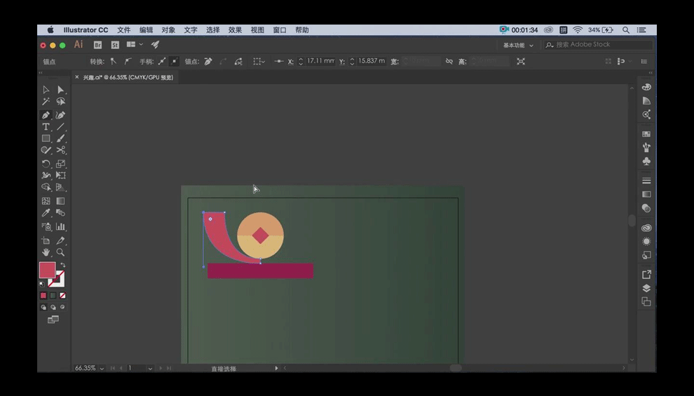Select the Magic Wand tool
The height and width of the screenshot is (396, 694).
click(46, 102)
